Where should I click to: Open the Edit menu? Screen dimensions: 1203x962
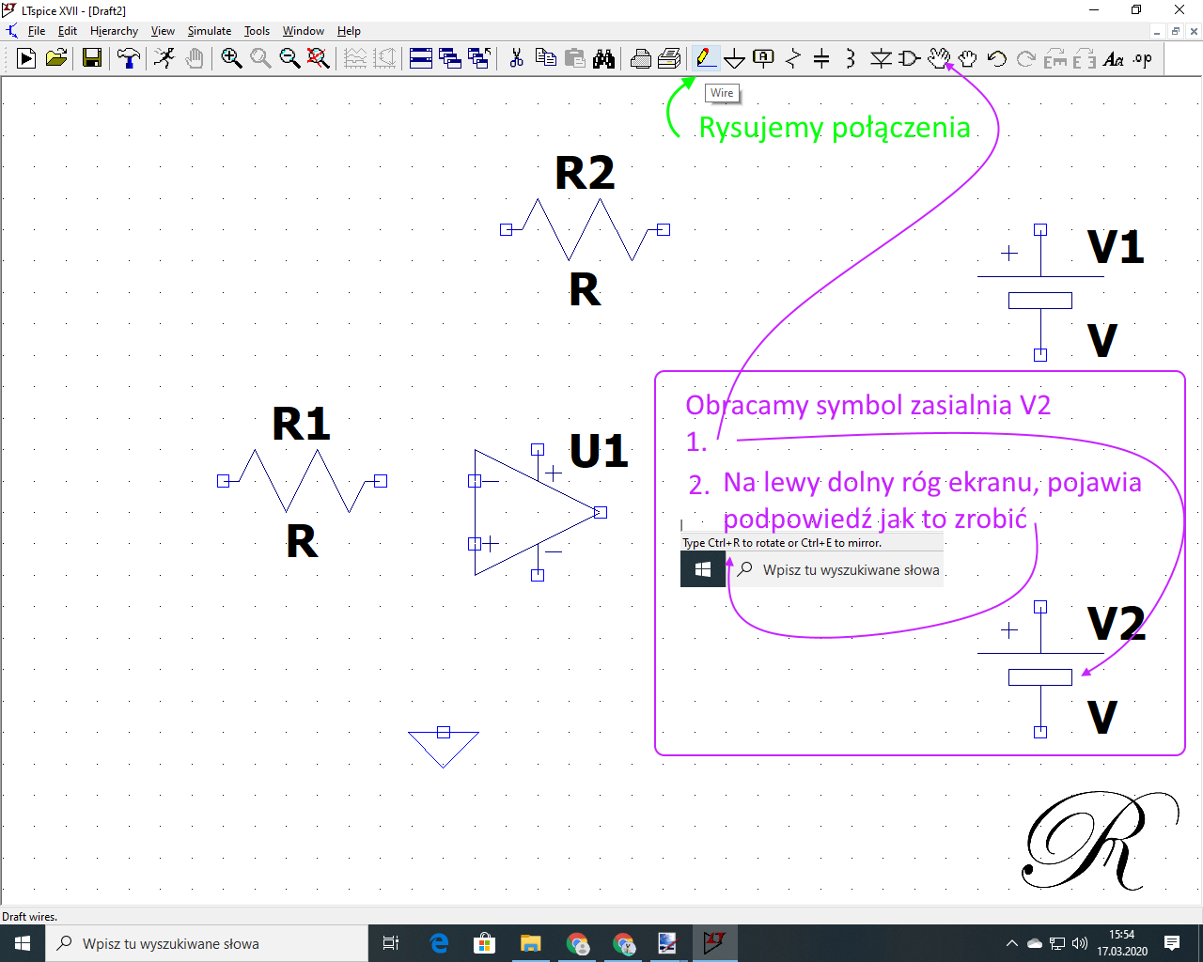click(x=68, y=31)
